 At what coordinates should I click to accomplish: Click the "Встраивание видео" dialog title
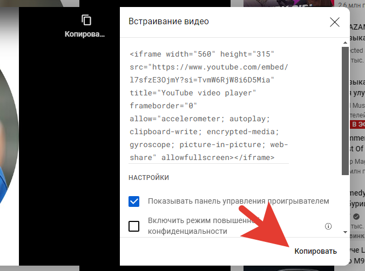click(168, 22)
